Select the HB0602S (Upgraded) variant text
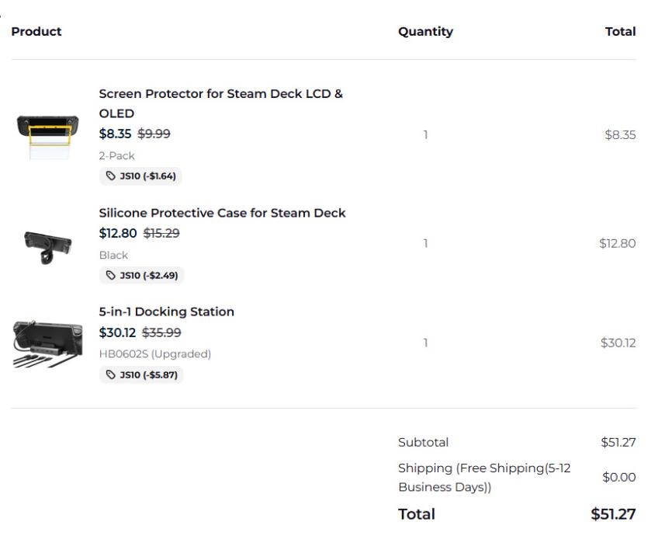Image resolution: width=672 pixels, height=536 pixels. (x=154, y=354)
